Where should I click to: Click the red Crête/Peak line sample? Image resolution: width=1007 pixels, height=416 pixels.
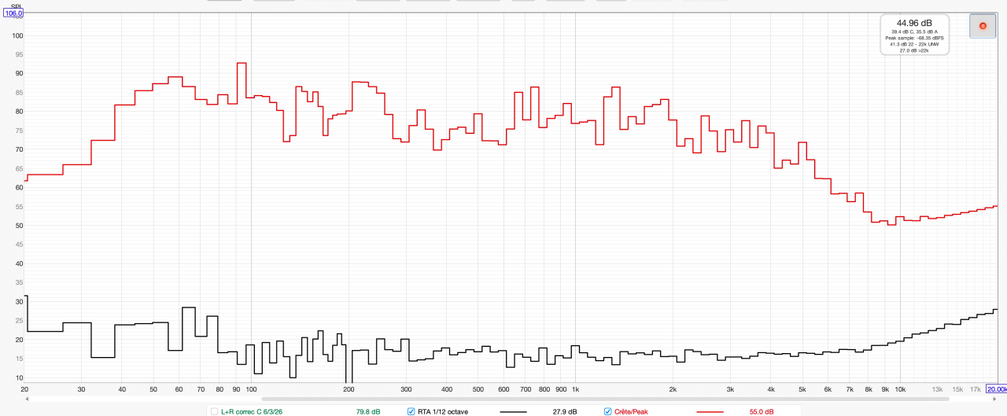click(x=710, y=411)
